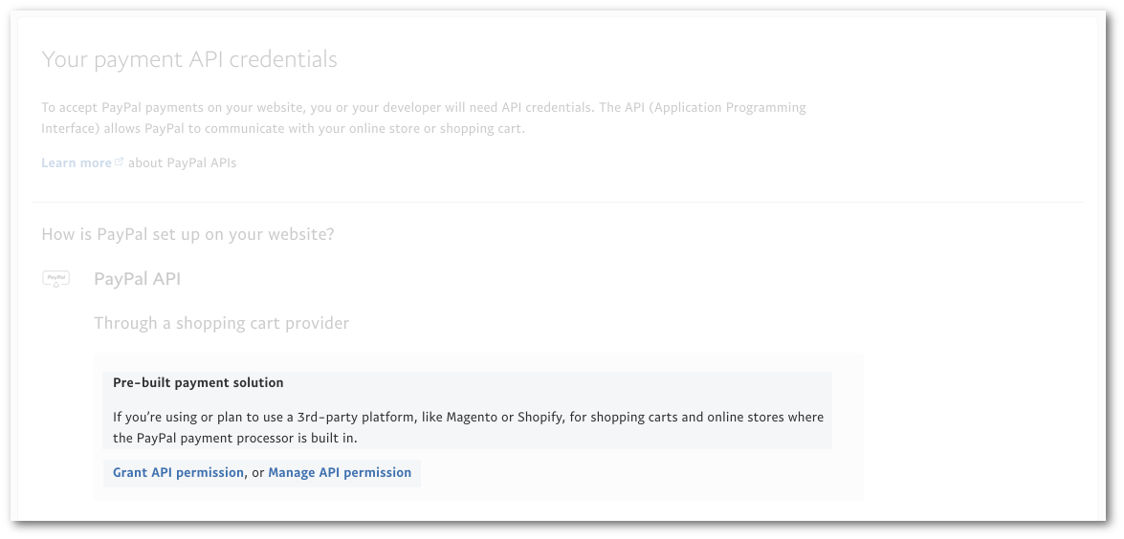
Task: Click the Pre-built payment solution heading
Action: pos(198,383)
